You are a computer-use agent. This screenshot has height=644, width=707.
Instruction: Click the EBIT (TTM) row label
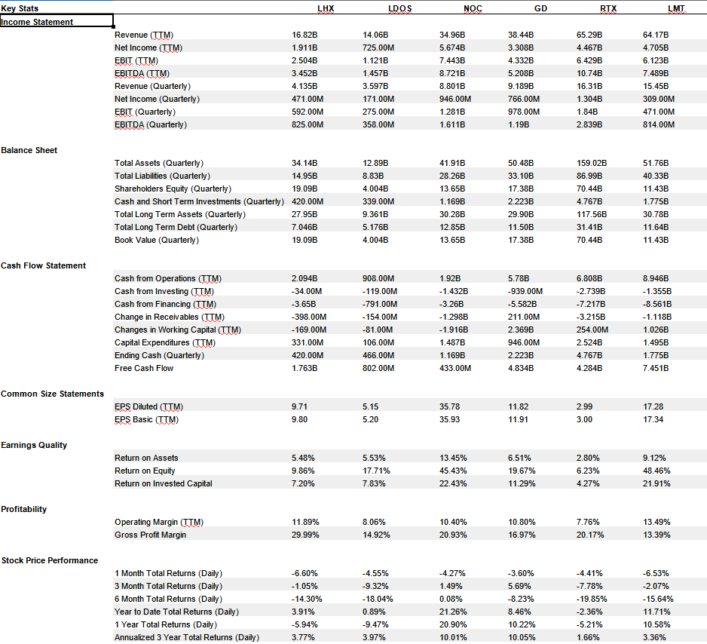click(136, 60)
